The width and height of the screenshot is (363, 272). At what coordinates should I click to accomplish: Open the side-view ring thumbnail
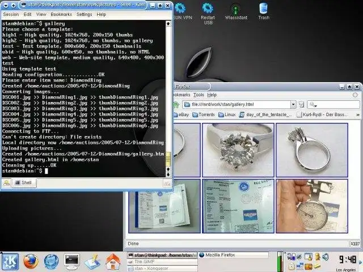[x=312, y=150]
